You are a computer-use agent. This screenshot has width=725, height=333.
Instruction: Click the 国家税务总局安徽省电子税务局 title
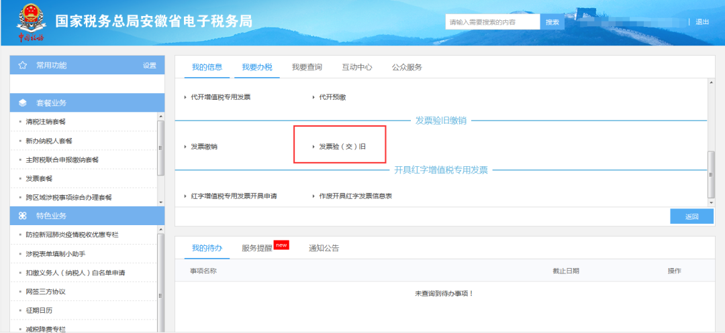pyautogui.click(x=154, y=21)
